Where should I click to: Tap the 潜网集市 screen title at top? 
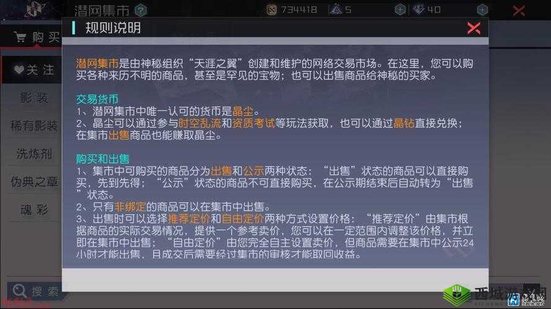tap(102, 11)
